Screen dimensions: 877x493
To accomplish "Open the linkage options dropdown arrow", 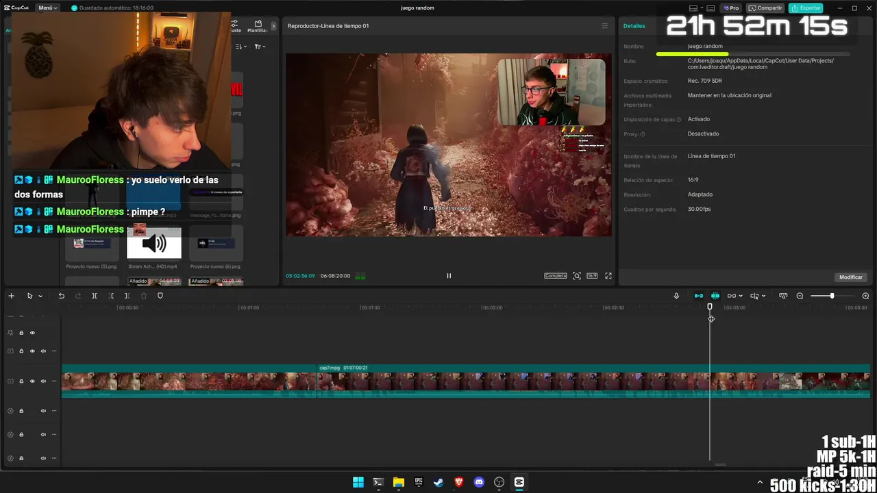I will (741, 296).
